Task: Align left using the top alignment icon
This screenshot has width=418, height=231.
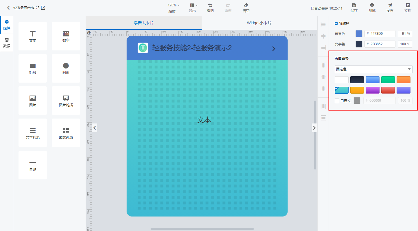Action: [x=323, y=25]
